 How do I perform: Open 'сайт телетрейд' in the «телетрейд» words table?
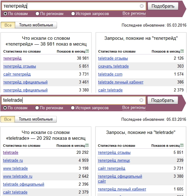[17, 74]
